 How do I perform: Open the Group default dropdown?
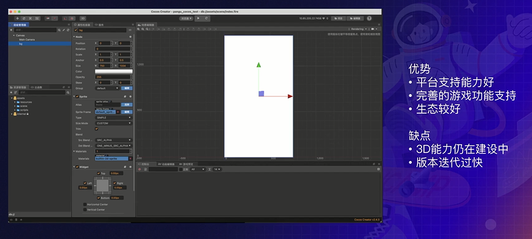click(107, 88)
